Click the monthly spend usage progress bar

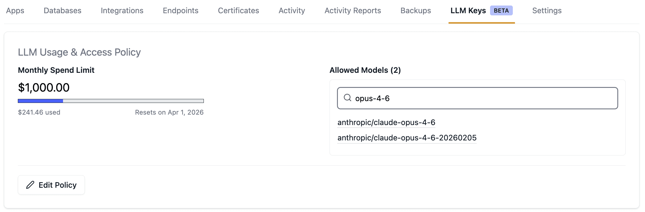click(x=111, y=101)
